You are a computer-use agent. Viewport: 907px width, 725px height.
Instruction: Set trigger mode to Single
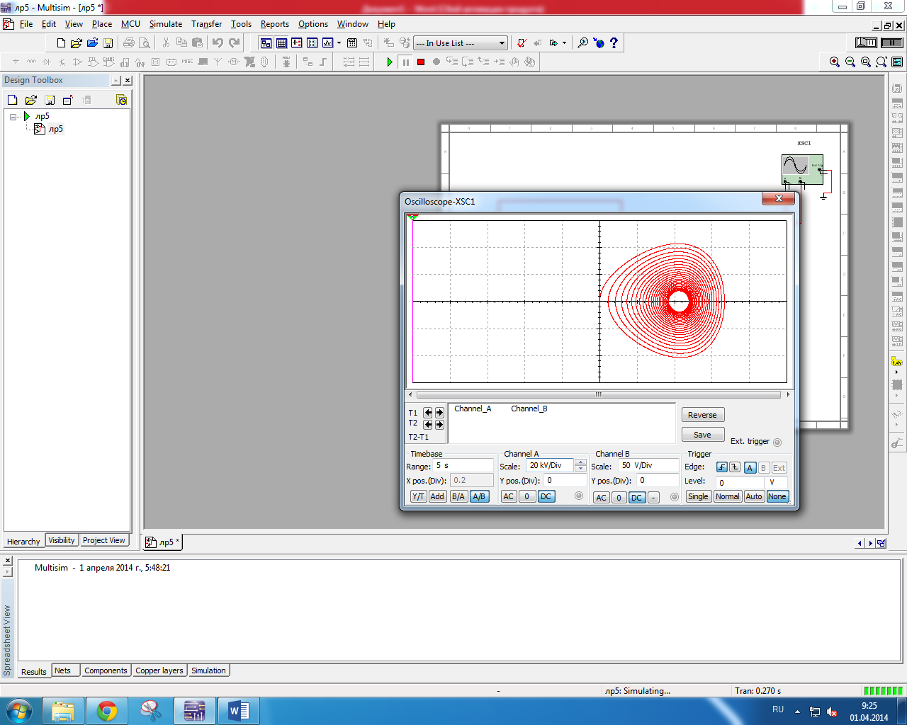[698, 497]
